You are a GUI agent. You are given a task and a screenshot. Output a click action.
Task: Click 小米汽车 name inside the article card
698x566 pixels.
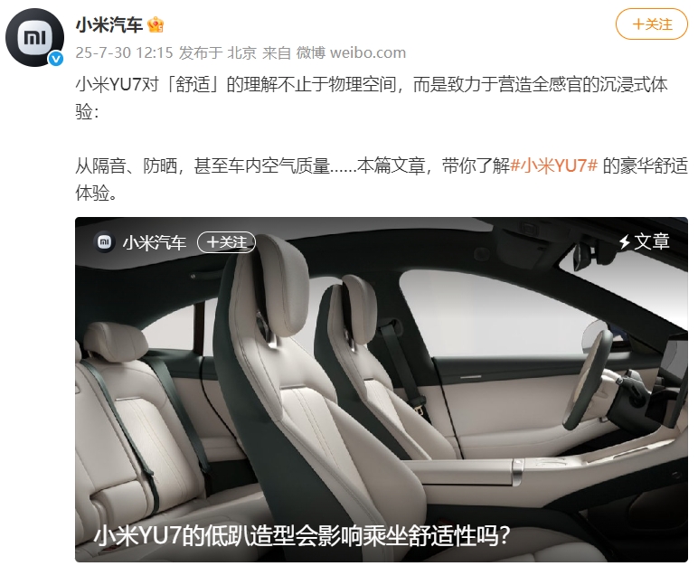click(x=154, y=242)
